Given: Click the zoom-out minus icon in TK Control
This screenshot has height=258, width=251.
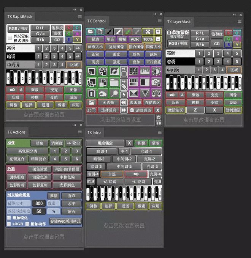Looking at the screenshot, I should 158,39.
